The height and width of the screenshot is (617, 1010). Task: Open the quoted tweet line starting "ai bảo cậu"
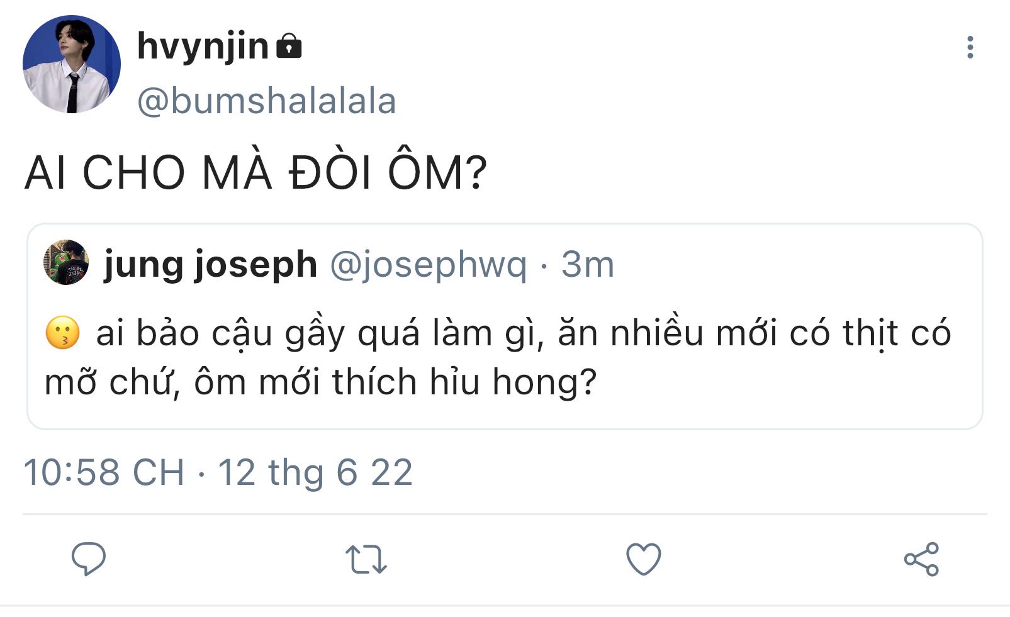pos(522,333)
